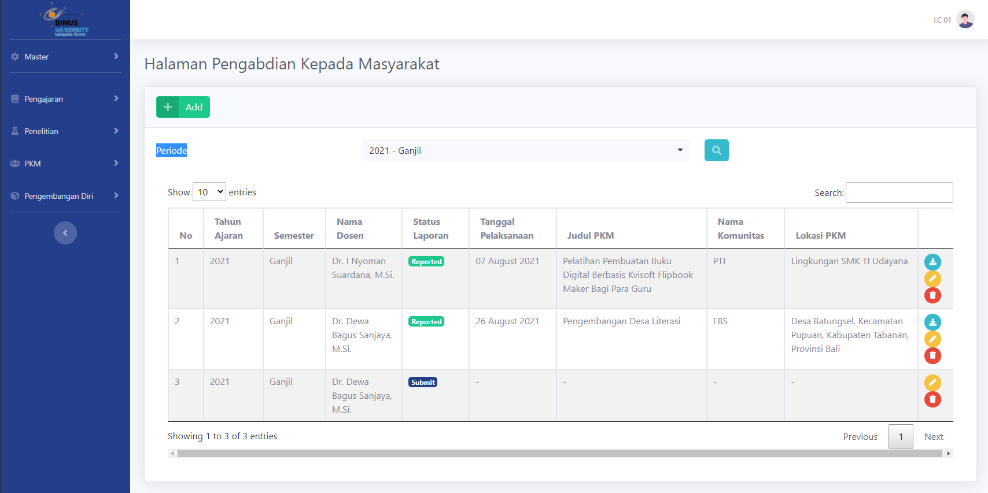The width and height of the screenshot is (988, 493).
Task: Collapse the sidebar with arrow toggle
Action: click(x=65, y=233)
